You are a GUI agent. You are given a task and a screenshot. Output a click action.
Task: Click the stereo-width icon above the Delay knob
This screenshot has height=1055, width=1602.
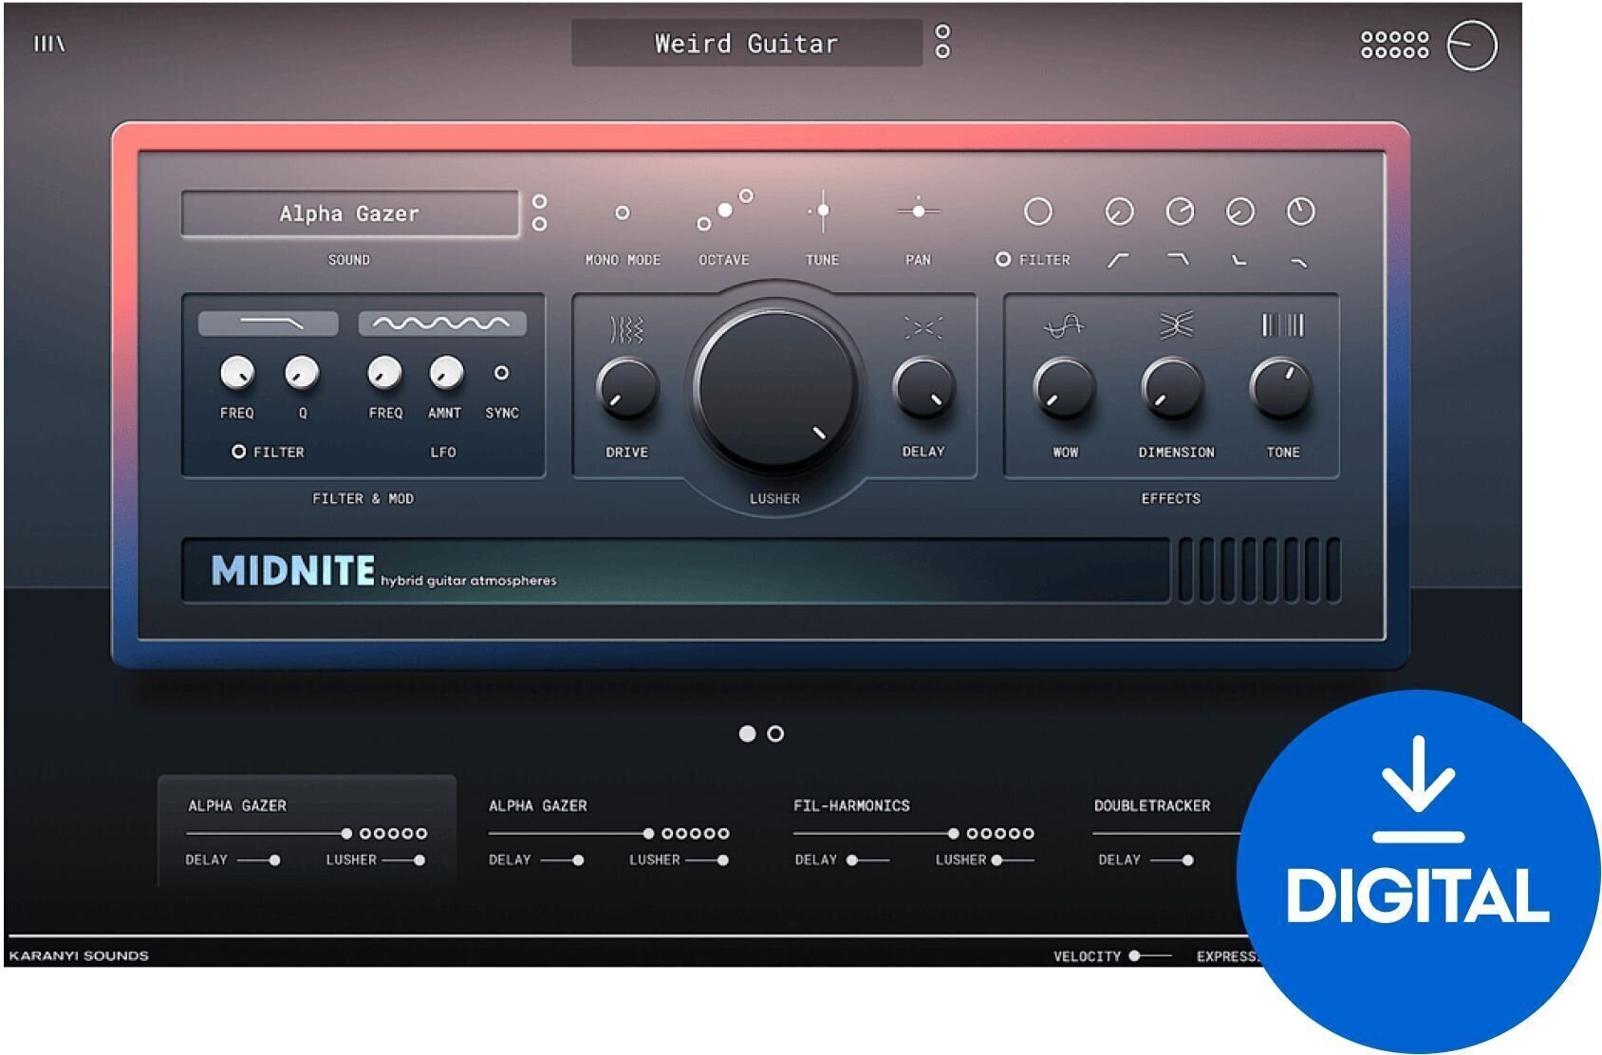tap(924, 326)
